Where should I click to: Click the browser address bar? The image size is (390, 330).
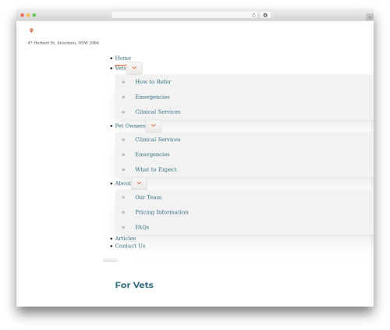(x=185, y=15)
